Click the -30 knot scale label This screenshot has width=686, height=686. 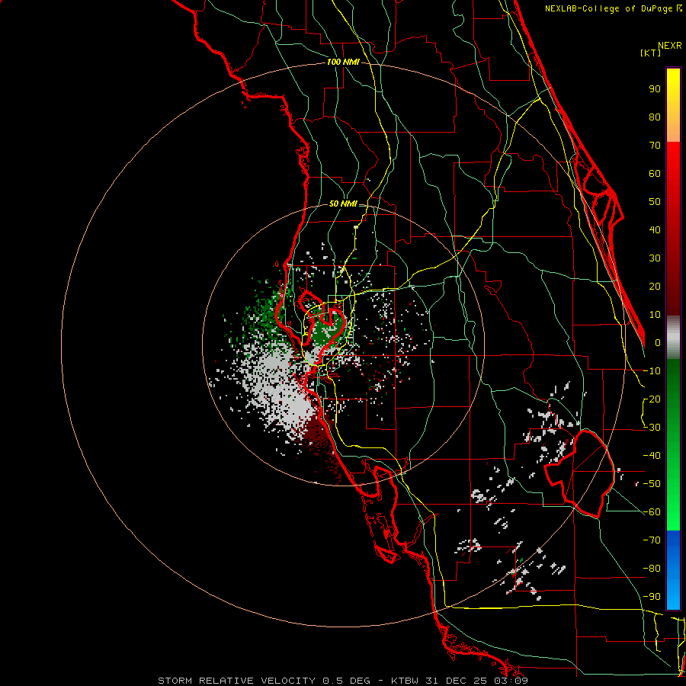pos(652,428)
